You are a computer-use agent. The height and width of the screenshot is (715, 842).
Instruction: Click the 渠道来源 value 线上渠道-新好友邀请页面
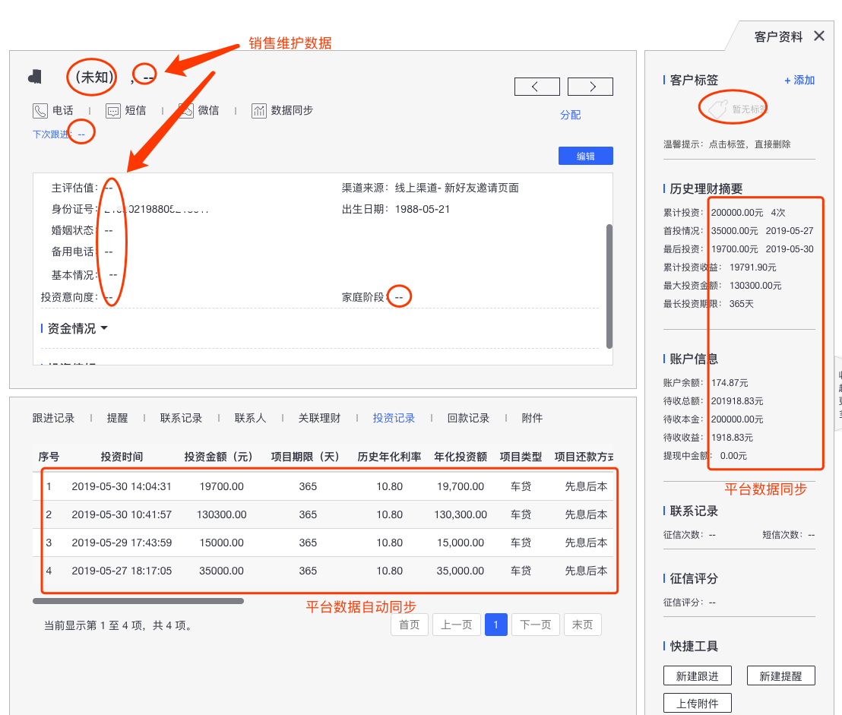[457, 188]
